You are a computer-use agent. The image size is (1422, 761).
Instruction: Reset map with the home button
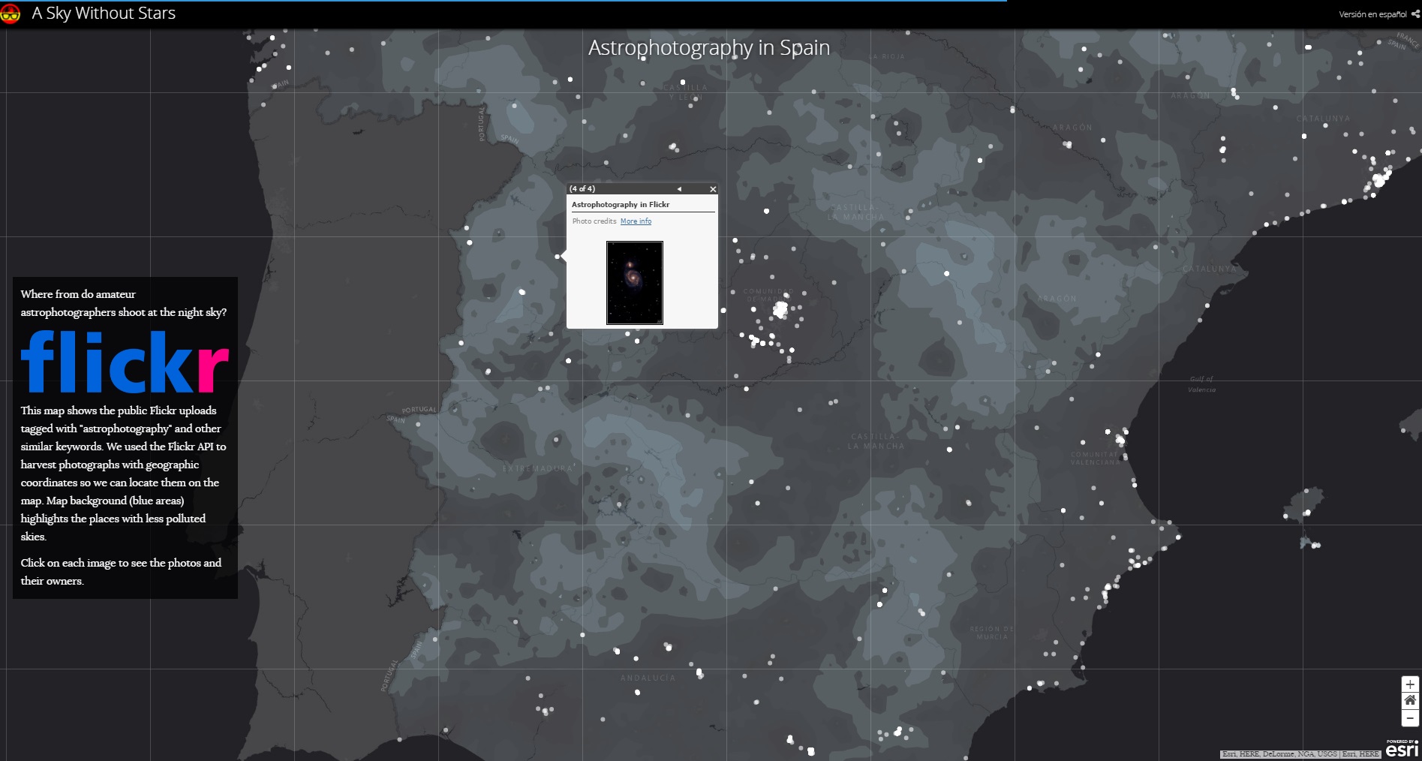click(x=1410, y=701)
